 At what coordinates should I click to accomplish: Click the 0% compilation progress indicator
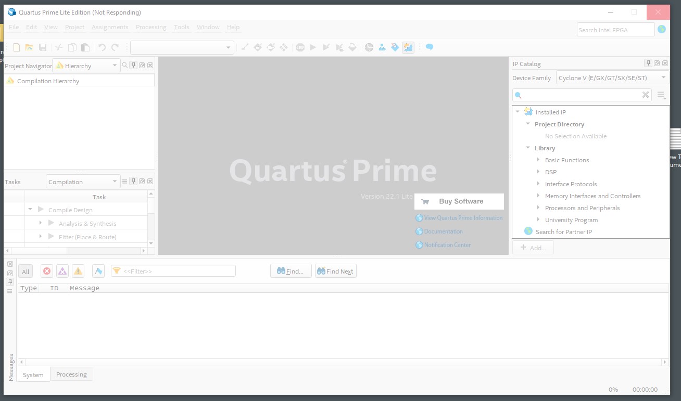(x=613, y=389)
